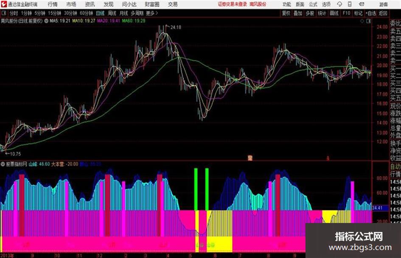
Task: Open the 问小达 menu
Action: [129, 4]
